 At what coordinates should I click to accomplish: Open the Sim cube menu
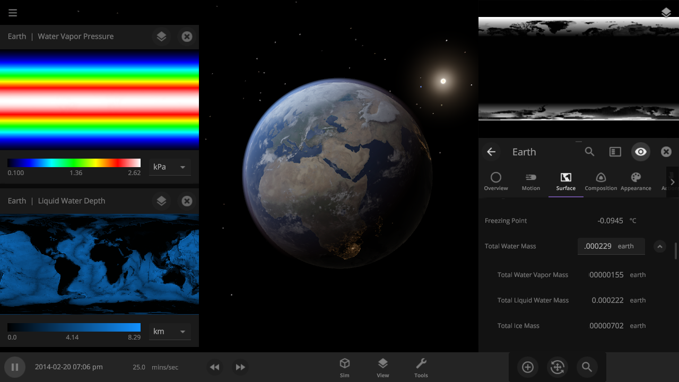click(345, 367)
